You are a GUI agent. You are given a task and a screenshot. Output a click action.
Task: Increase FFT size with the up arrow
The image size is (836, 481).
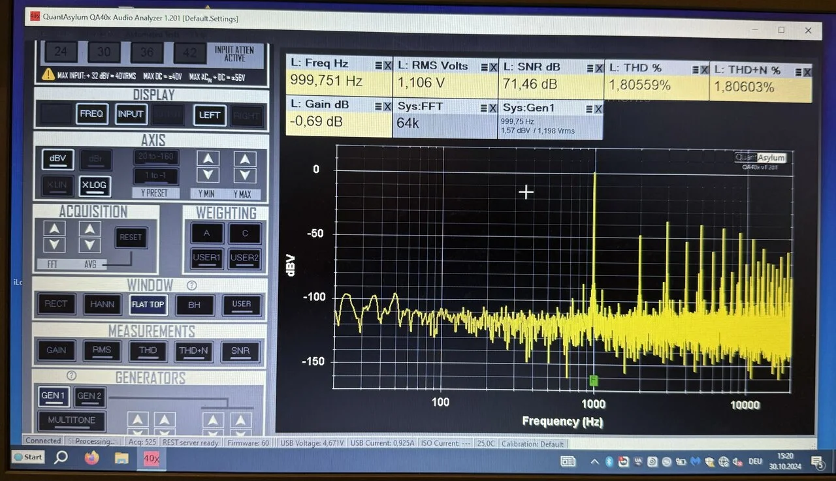click(54, 228)
